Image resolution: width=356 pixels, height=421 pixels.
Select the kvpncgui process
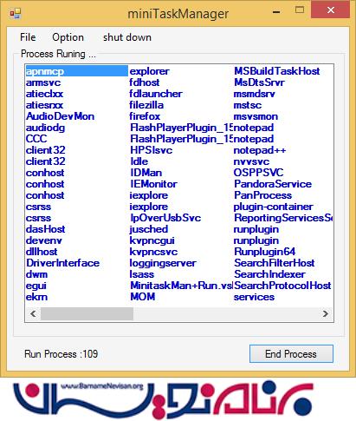point(152,240)
